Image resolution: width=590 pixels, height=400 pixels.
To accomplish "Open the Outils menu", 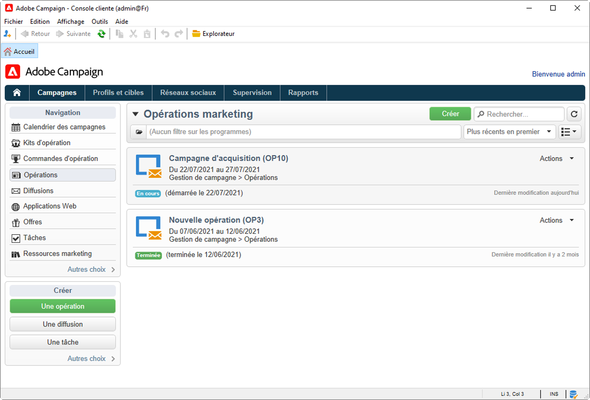I will click(99, 21).
